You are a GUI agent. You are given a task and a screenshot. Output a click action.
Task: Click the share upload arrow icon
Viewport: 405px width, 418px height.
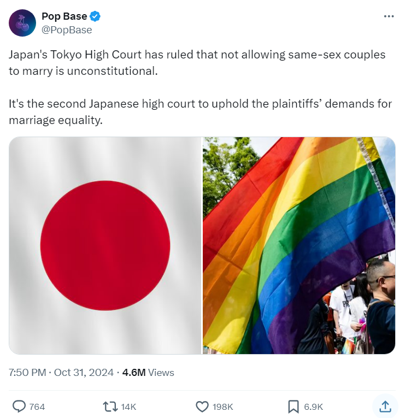point(385,407)
